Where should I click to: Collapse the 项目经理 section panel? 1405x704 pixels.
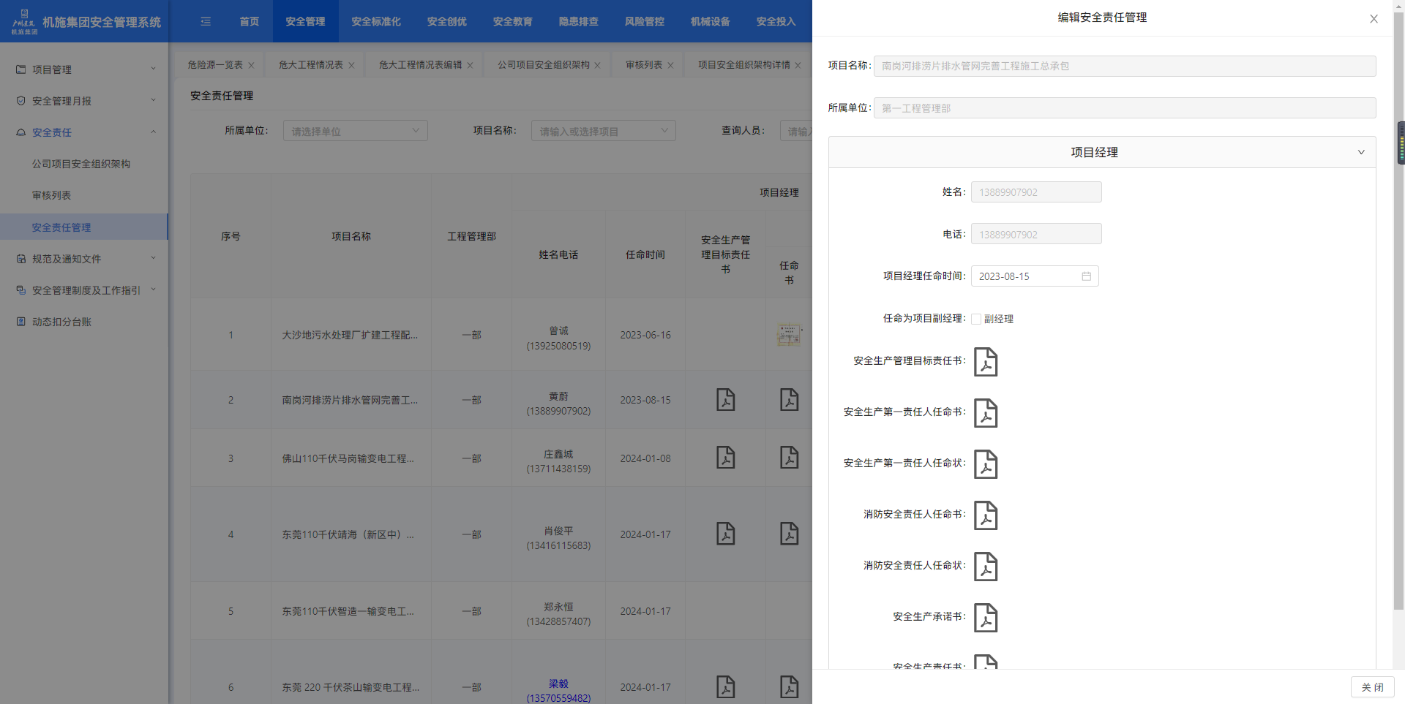(x=1360, y=152)
